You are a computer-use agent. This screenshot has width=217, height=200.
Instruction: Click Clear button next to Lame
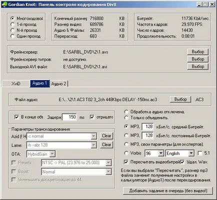(106, 145)
